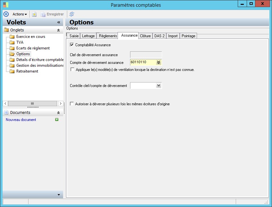Switch to the Saisie tab
This screenshot has width=272, height=207.
(x=74, y=36)
